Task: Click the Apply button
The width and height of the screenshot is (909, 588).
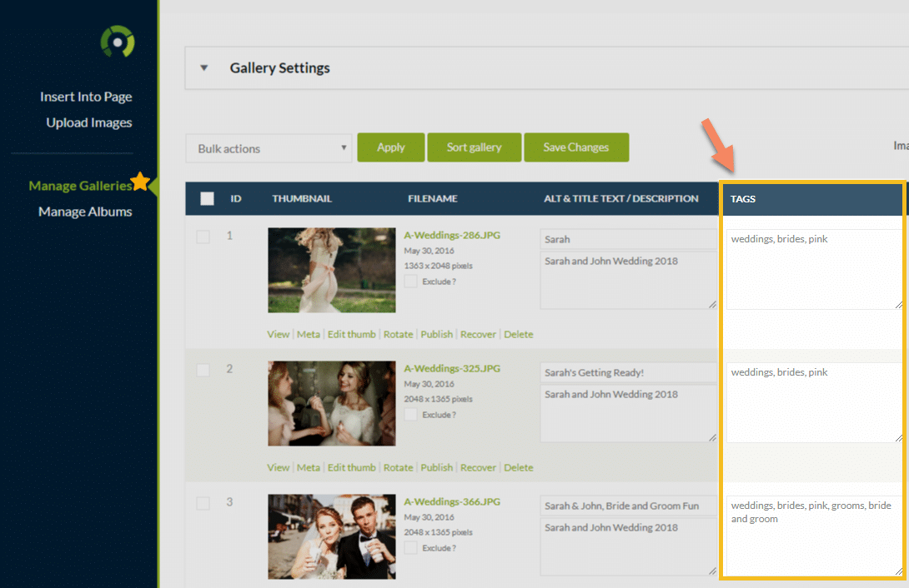Action: (x=391, y=147)
